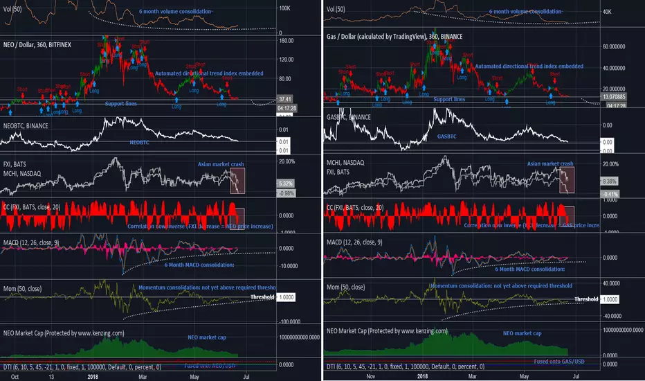Select the Automated directional trend index note in the NEO chart
This screenshot has width=645, height=381.
pyautogui.click(x=209, y=73)
